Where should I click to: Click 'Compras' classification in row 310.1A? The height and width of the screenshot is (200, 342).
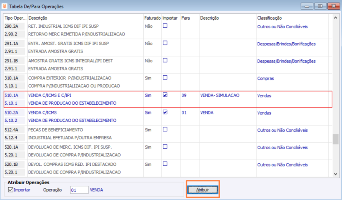pos(265,78)
